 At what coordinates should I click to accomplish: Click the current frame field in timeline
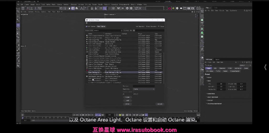click(x=109, y=115)
